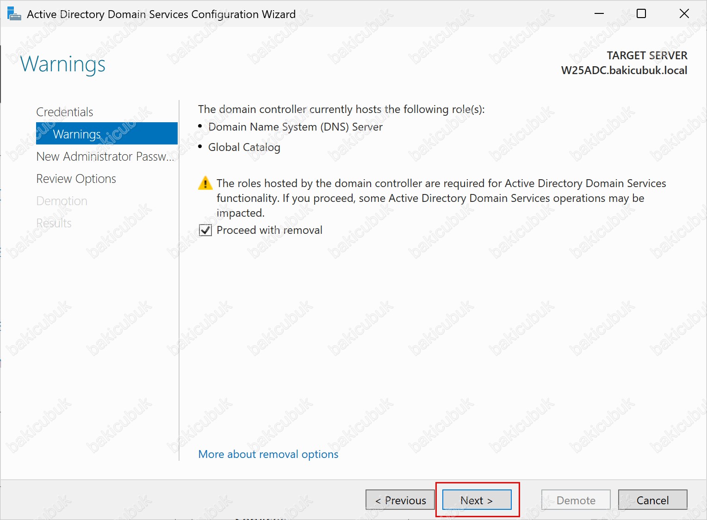The width and height of the screenshot is (707, 520).
Task: Click the Global Catalog role entry
Action: (244, 147)
